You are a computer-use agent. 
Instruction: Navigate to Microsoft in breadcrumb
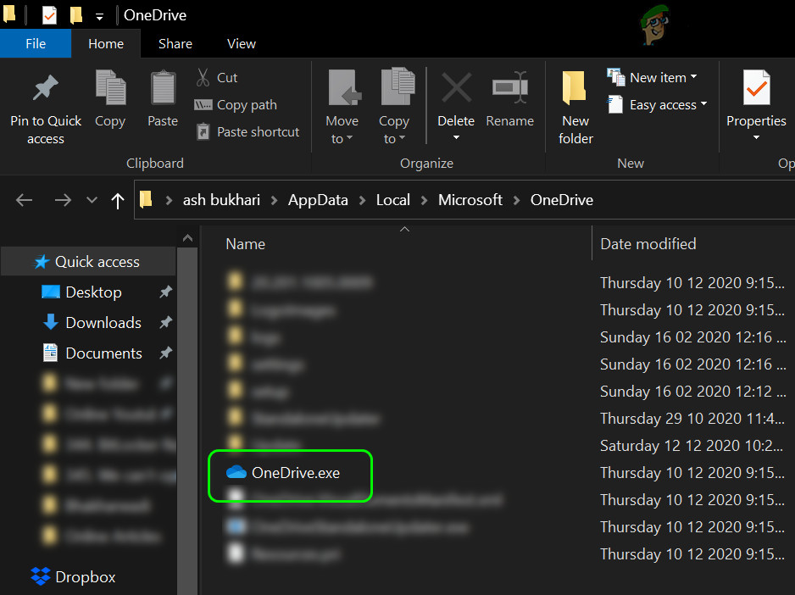coord(470,200)
